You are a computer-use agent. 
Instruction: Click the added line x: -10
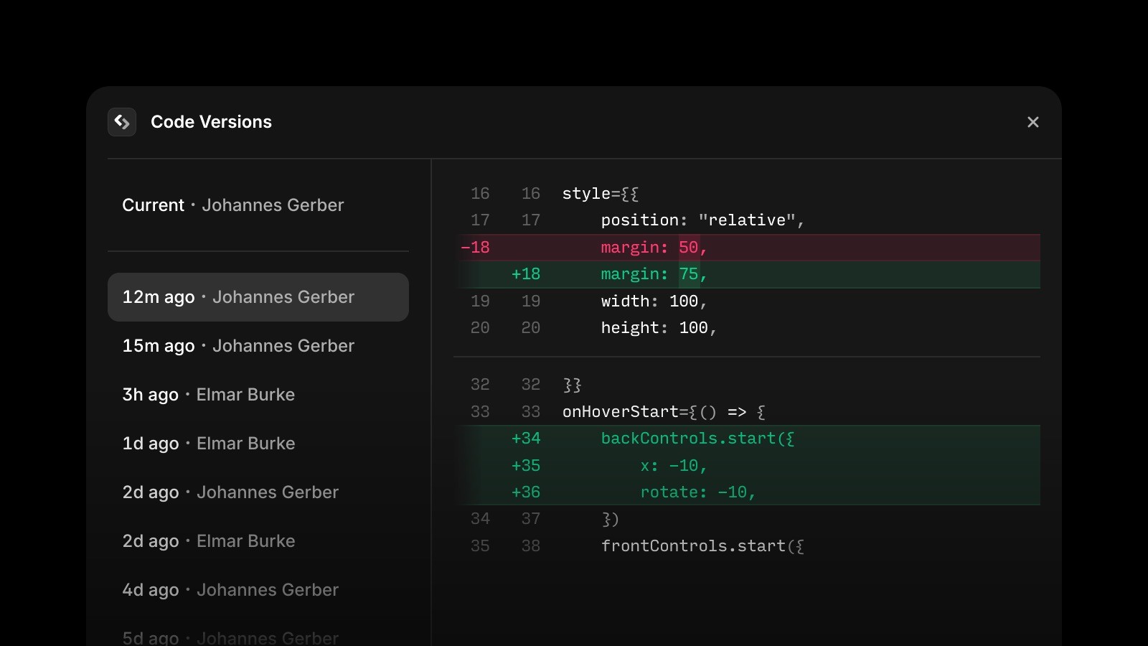click(673, 466)
